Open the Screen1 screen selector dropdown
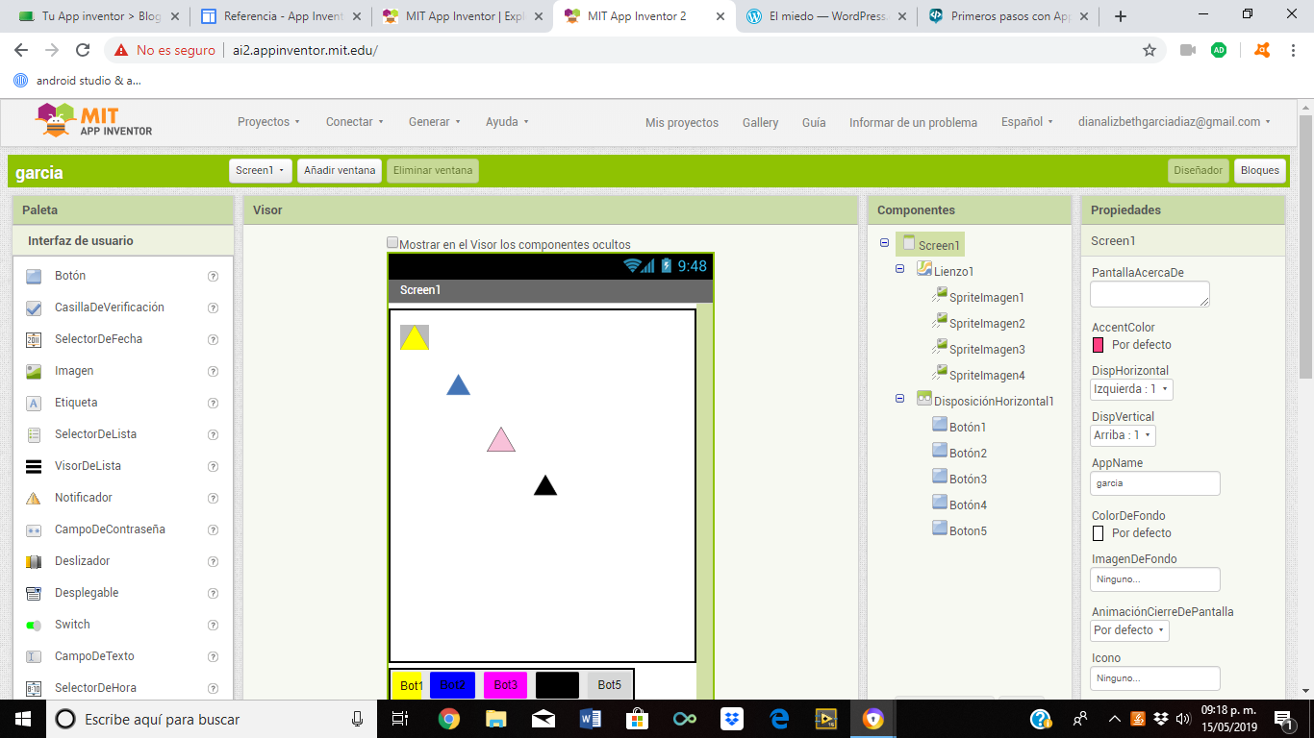The height and width of the screenshot is (738, 1314). click(260, 170)
